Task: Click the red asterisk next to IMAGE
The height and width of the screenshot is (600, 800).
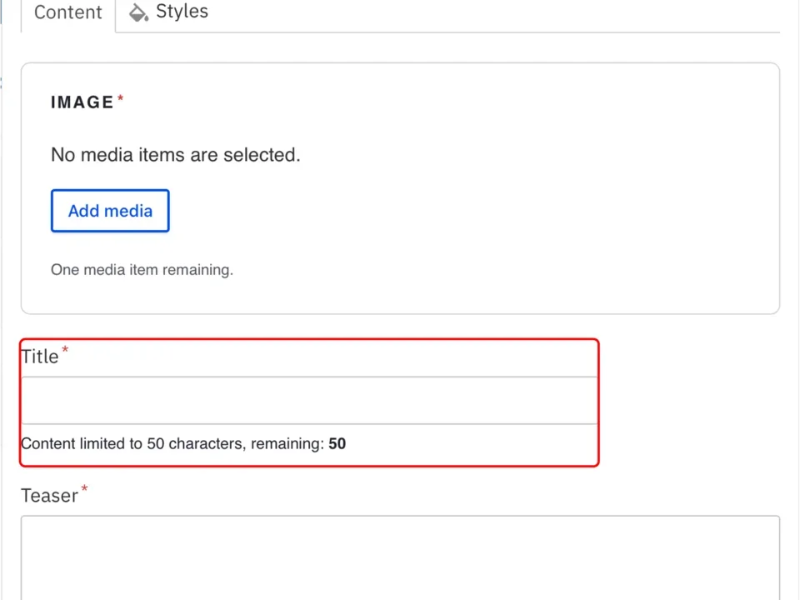Action: pos(120,97)
